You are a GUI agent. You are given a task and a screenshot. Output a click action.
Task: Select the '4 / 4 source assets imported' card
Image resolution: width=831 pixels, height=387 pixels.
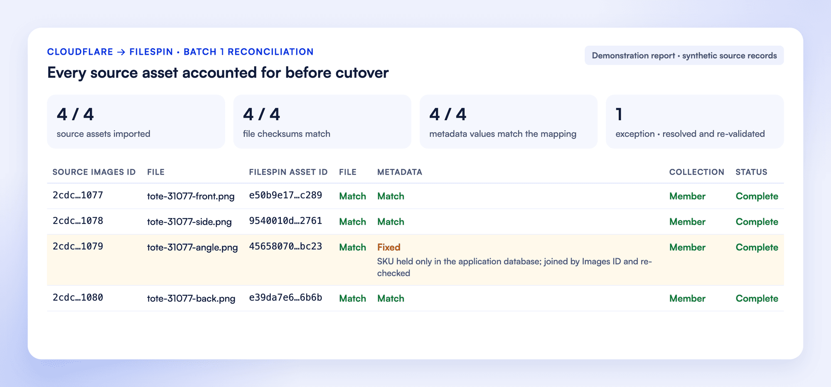[x=136, y=122]
